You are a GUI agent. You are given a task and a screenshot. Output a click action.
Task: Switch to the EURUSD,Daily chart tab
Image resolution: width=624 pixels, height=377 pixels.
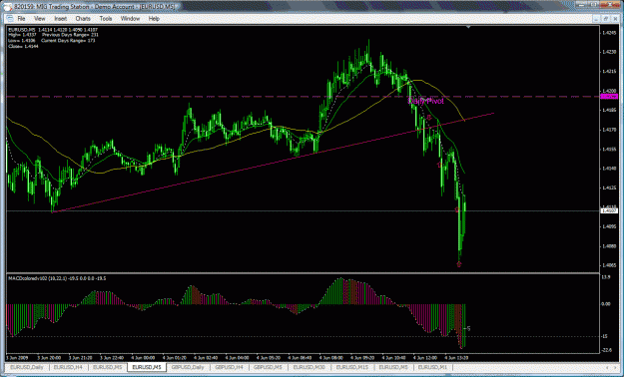[x=27, y=367]
